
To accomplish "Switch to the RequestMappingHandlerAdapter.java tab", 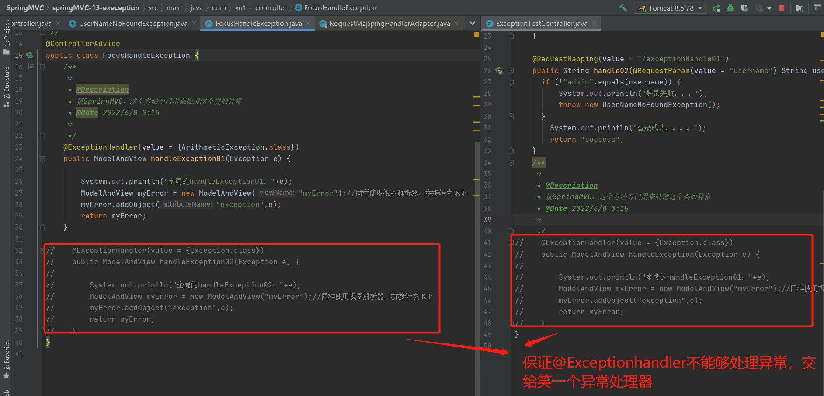I will coord(389,24).
